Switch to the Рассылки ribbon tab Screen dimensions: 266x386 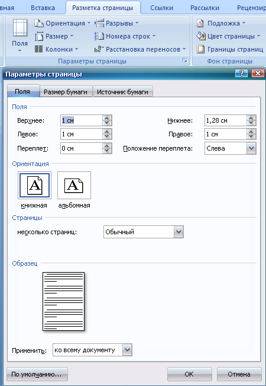[x=205, y=8]
